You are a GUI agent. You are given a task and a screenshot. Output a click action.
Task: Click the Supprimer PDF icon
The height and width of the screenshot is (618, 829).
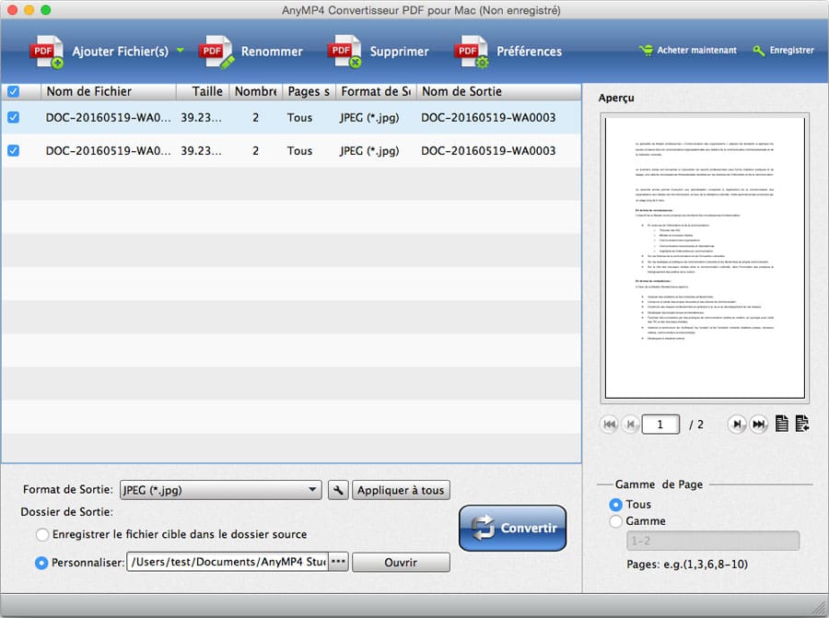[x=344, y=52]
